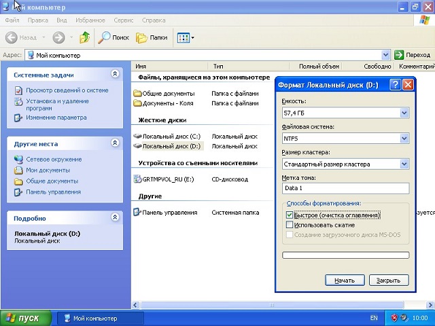Collapse the Другие места panel
This screenshot has height=326, width=435.
(x=115, y=143)
